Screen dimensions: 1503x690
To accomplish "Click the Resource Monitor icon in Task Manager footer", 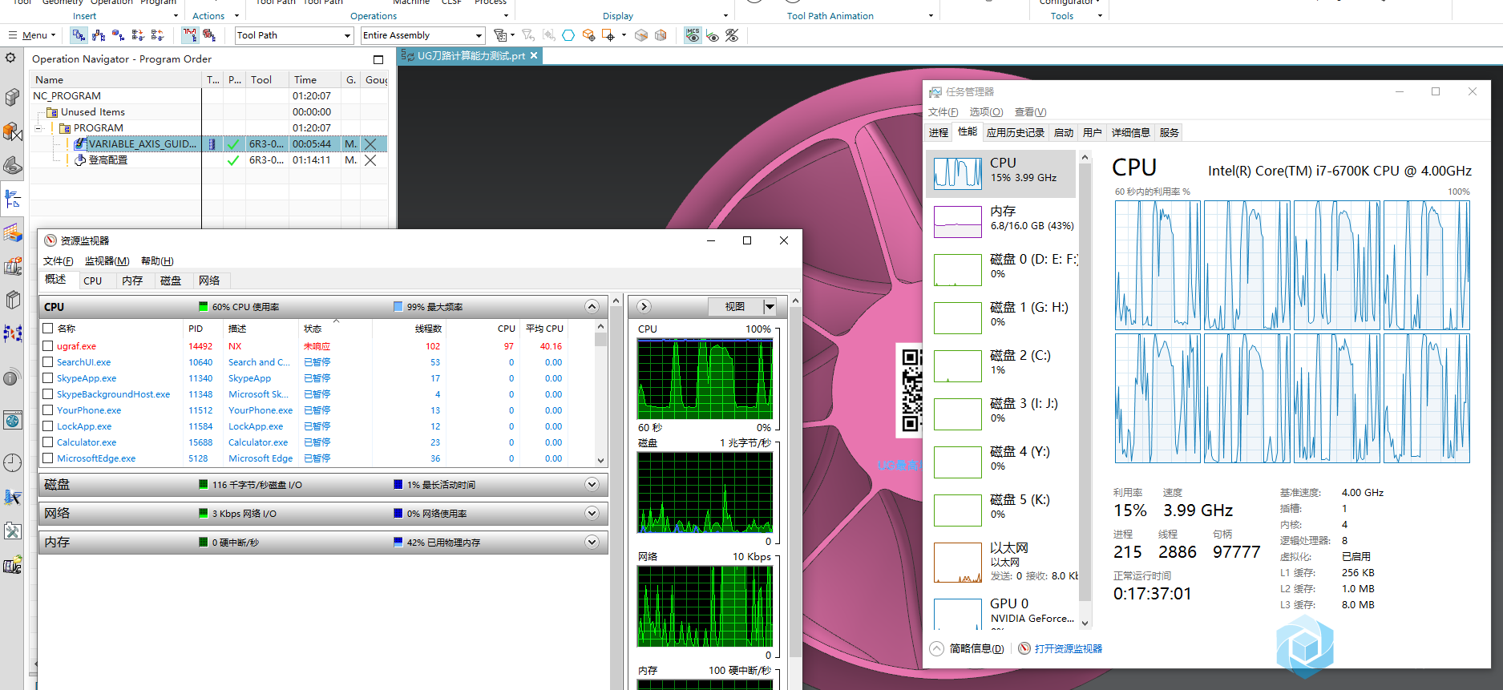I will click(x=1024, y=648).
